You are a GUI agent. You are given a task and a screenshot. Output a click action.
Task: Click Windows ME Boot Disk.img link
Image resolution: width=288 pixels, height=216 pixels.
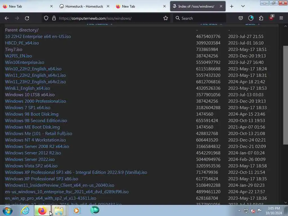tap(32, 127)
